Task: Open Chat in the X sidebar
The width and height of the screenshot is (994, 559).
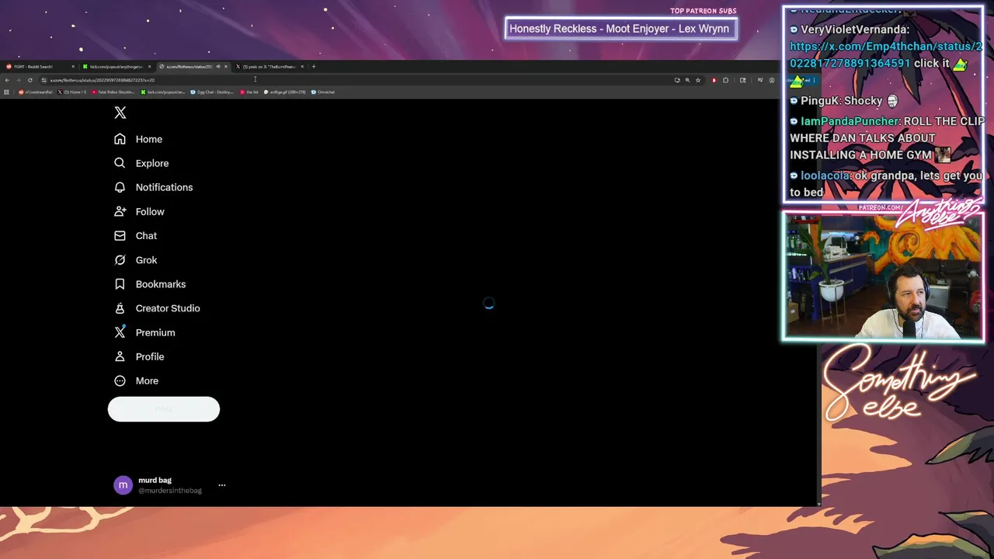Action: click(x=136, y=235)
